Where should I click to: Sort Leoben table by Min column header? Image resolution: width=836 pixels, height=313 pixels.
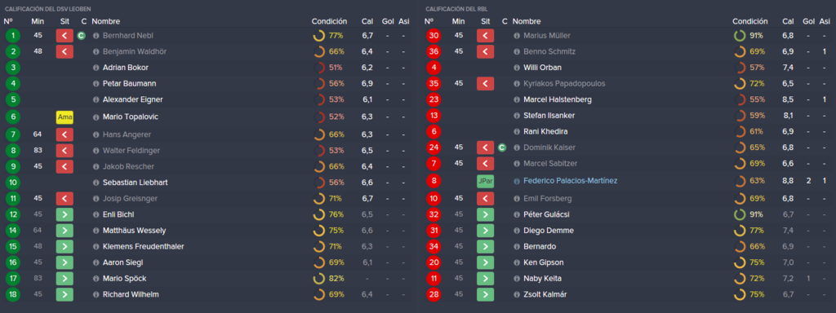pyautogui.click(x=38, y=21)
